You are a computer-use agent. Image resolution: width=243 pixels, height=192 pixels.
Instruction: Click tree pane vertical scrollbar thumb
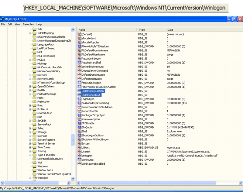click(73, 140)
